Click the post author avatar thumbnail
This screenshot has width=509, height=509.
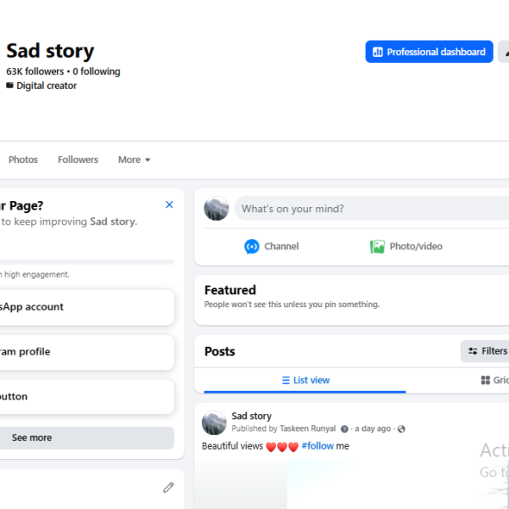click(214, 422)
